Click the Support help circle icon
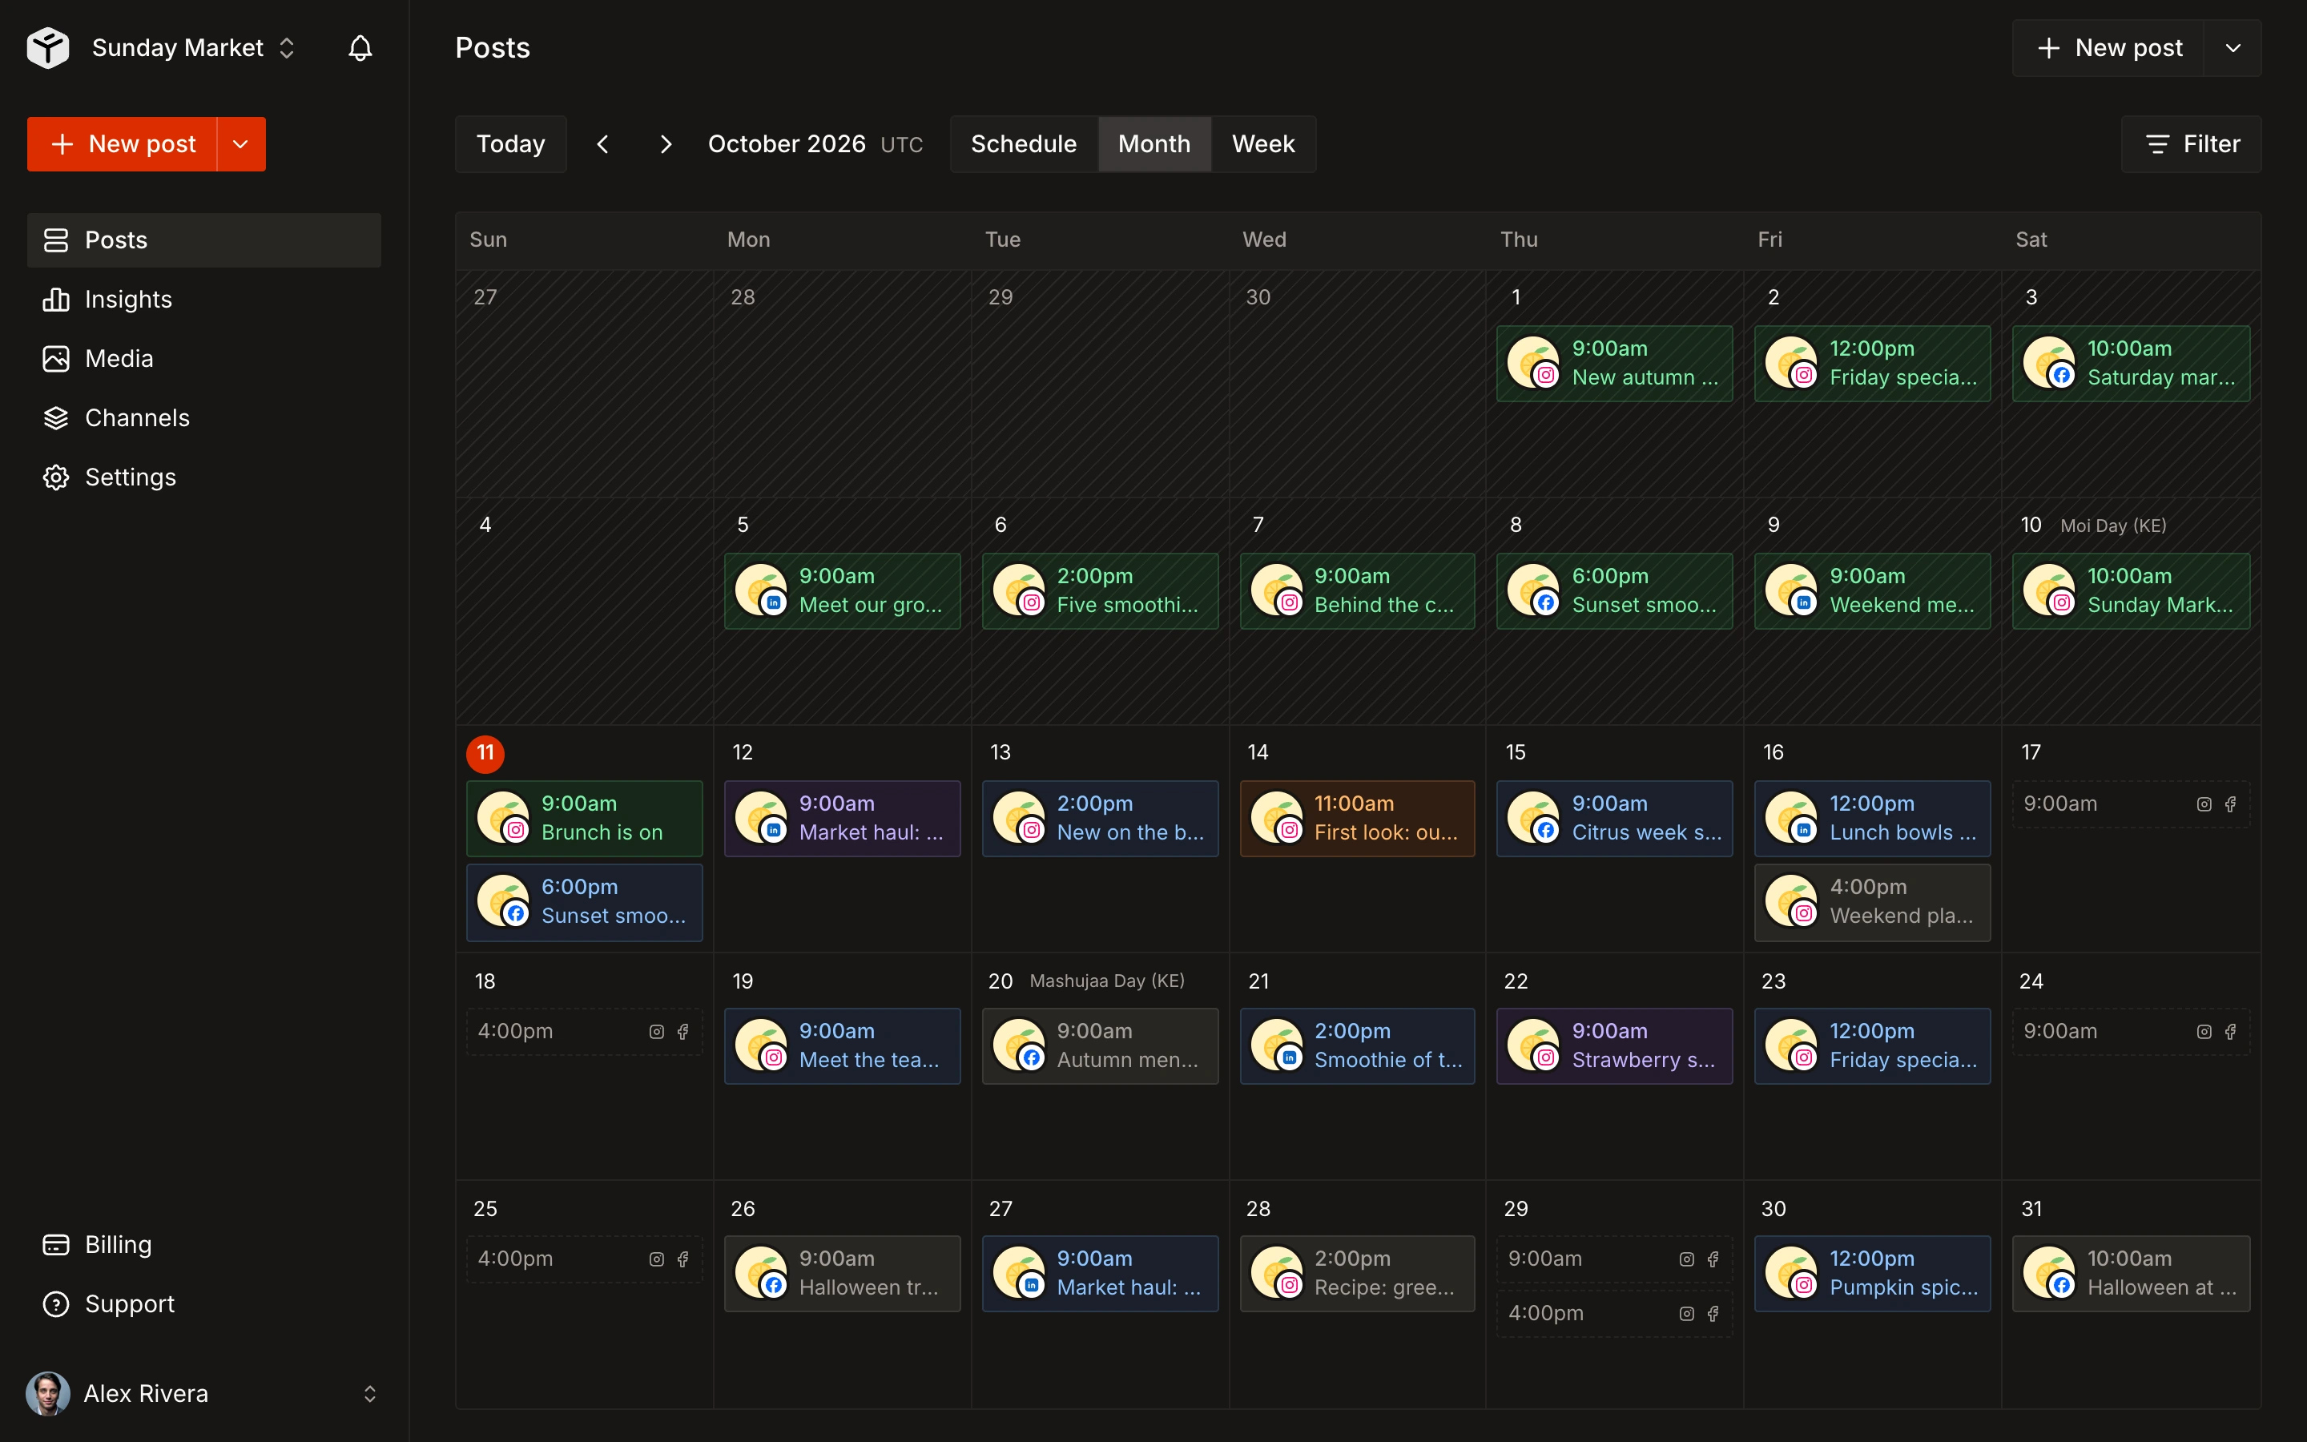The width and height of the screenshot is (2307, 1442). (x=56, y=1303)
